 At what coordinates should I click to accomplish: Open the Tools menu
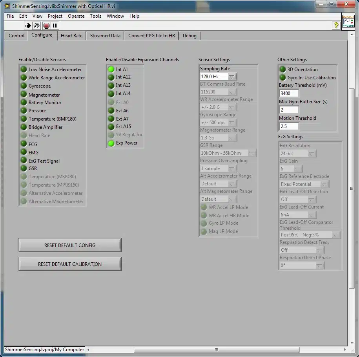[95, 16]
